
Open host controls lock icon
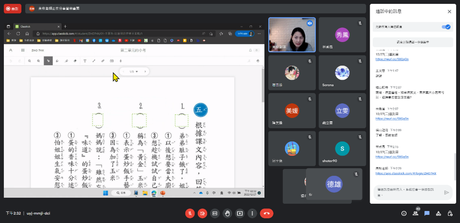(x=450, y=213)
